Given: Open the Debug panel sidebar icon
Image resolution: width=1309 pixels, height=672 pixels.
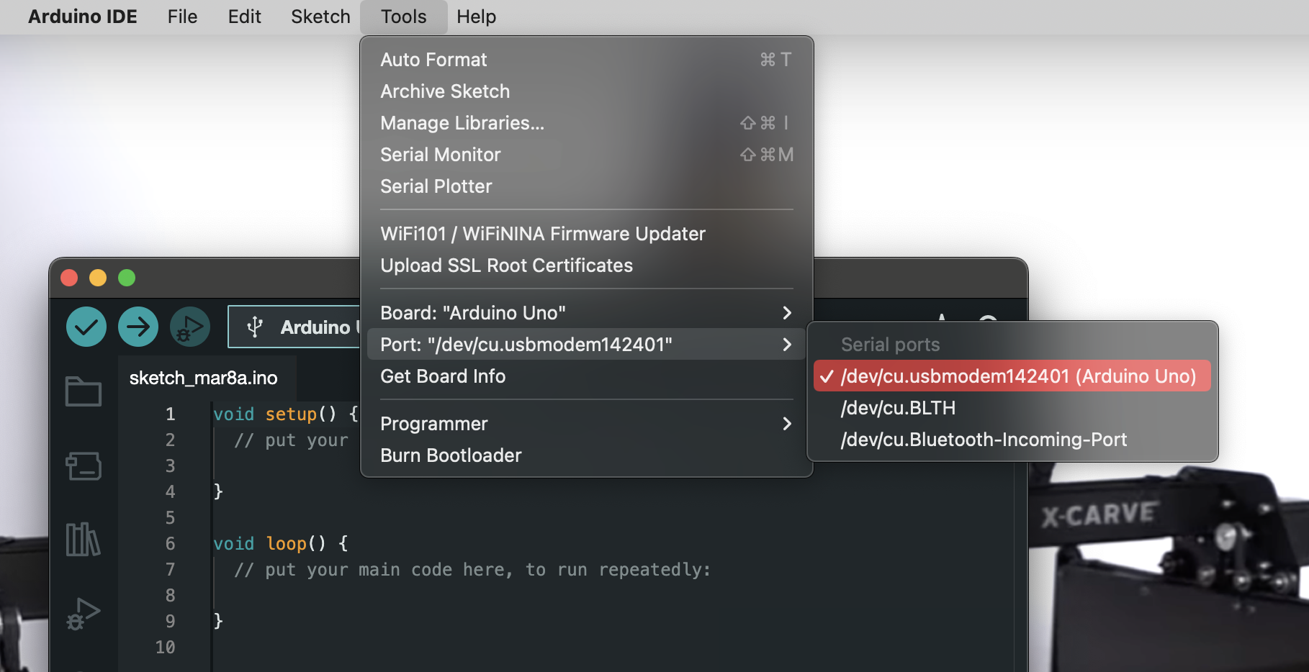Looking at the screenshot, I should tap(84, 614).
